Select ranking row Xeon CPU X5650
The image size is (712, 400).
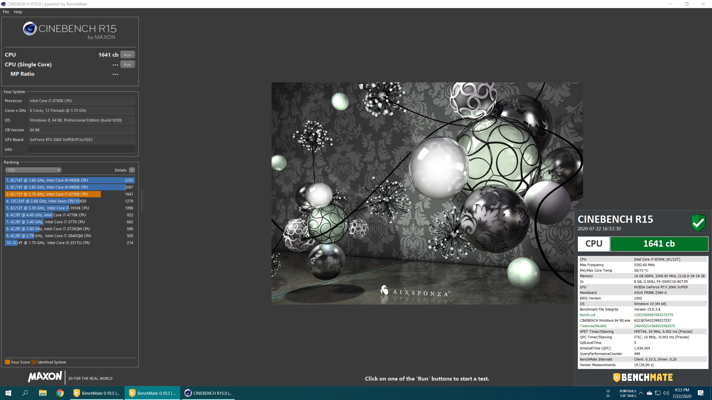(x=70, y=201)
